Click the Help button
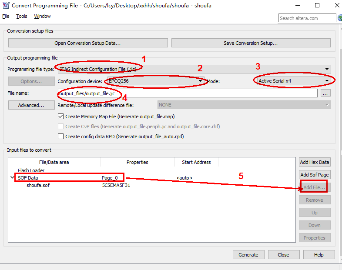The image size is (342, 270). pos(319,254)
